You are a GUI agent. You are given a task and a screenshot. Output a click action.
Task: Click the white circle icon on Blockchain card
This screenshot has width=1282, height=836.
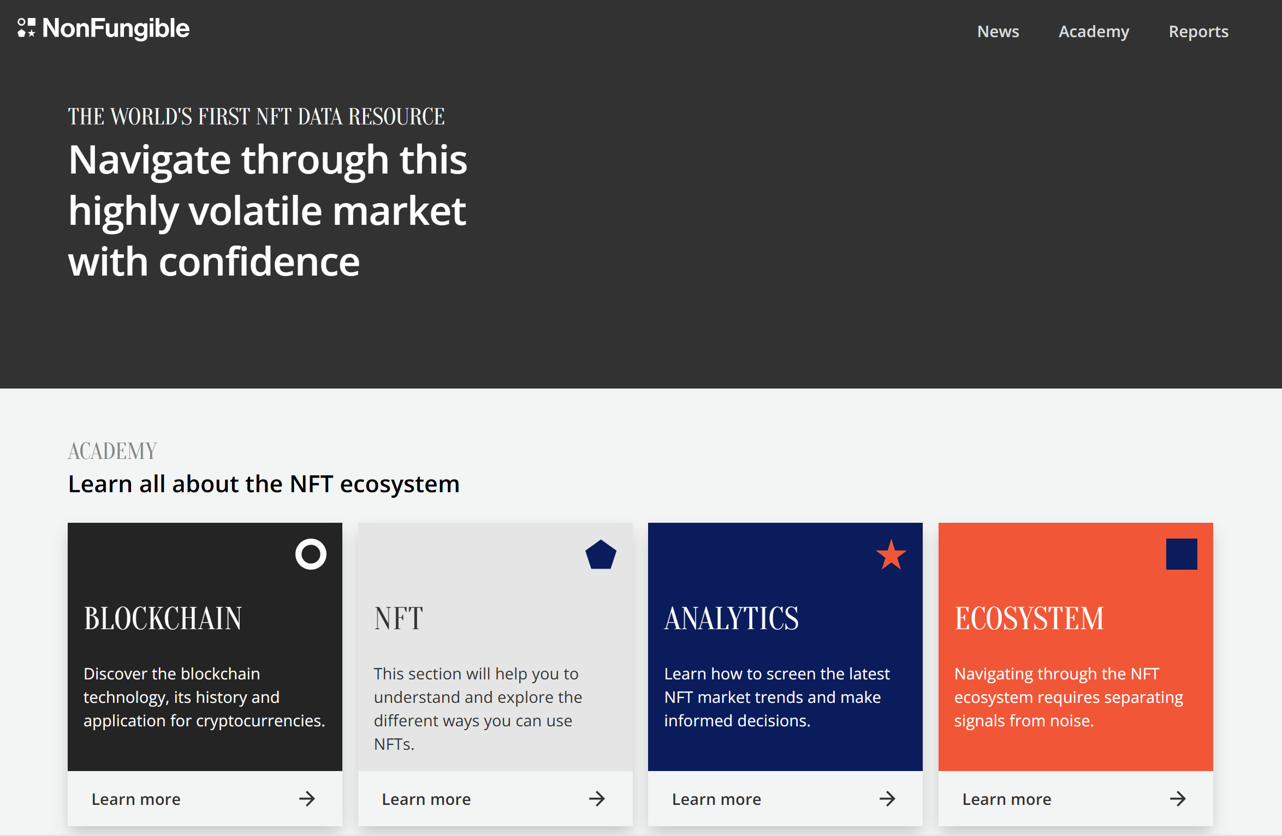(x=311, y=554)
